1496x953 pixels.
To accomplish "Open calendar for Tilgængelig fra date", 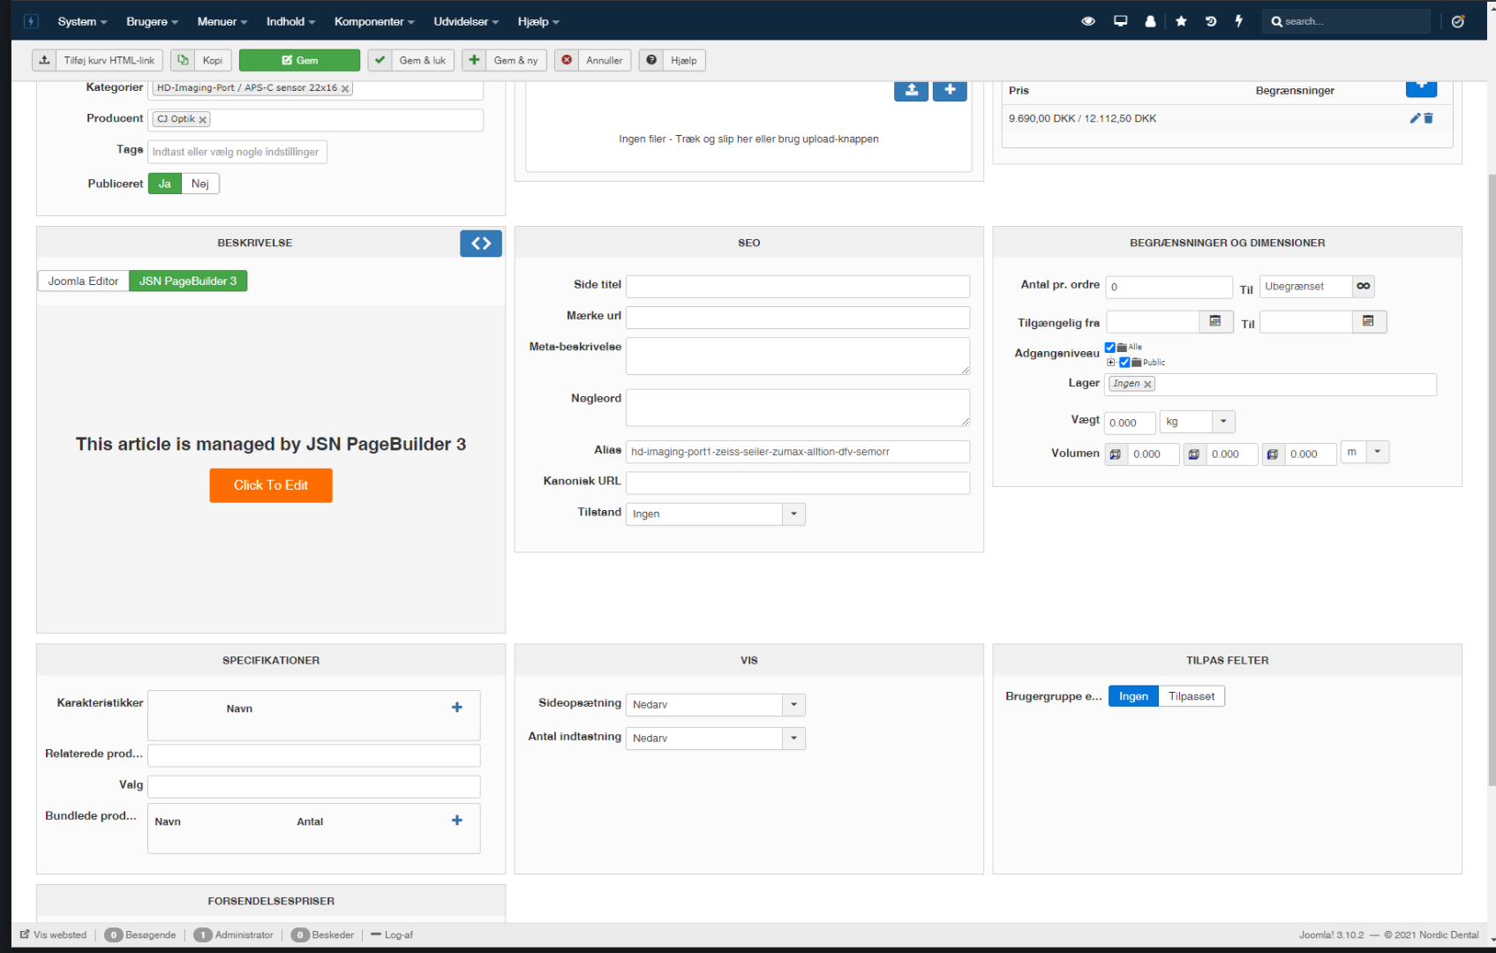I will pos(1215,321).
